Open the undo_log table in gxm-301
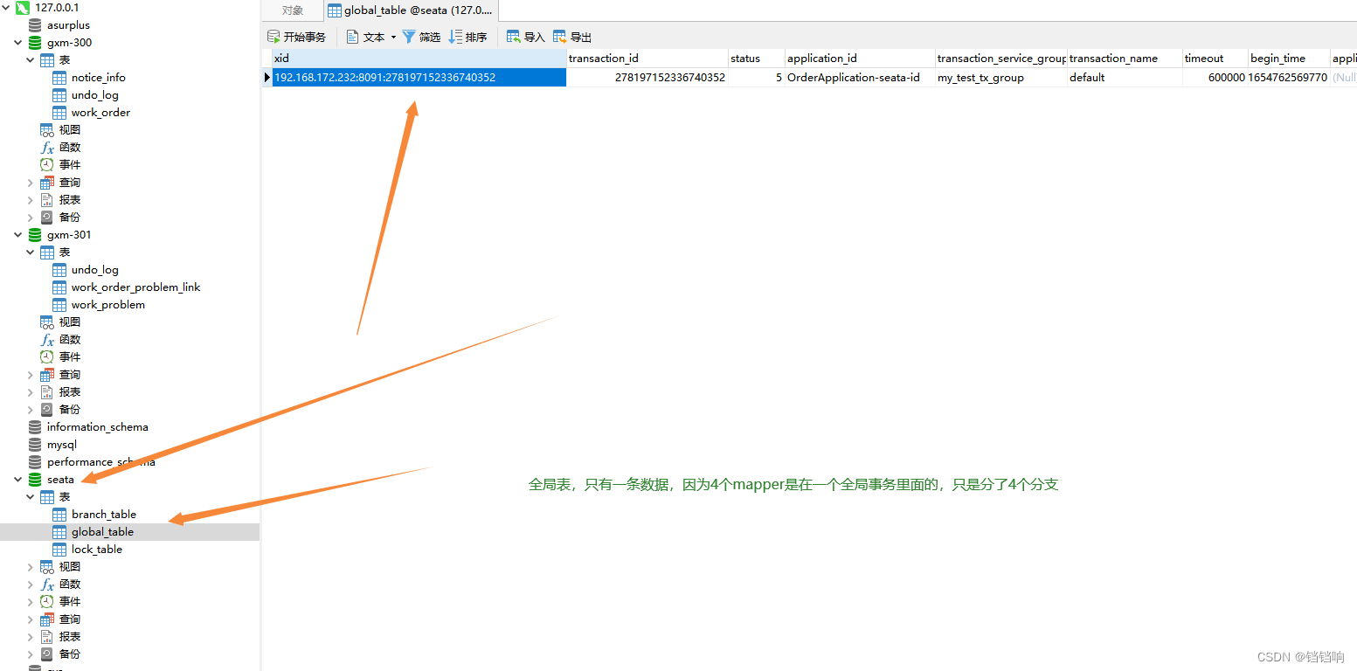 (94, 269)
